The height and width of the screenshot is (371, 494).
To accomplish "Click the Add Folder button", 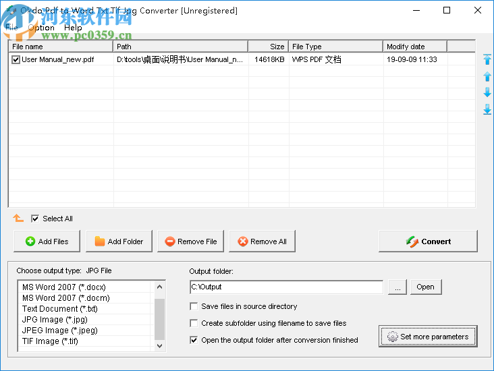I will coord(119,241).
